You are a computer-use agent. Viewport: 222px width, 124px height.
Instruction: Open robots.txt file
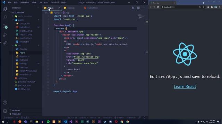24,42
